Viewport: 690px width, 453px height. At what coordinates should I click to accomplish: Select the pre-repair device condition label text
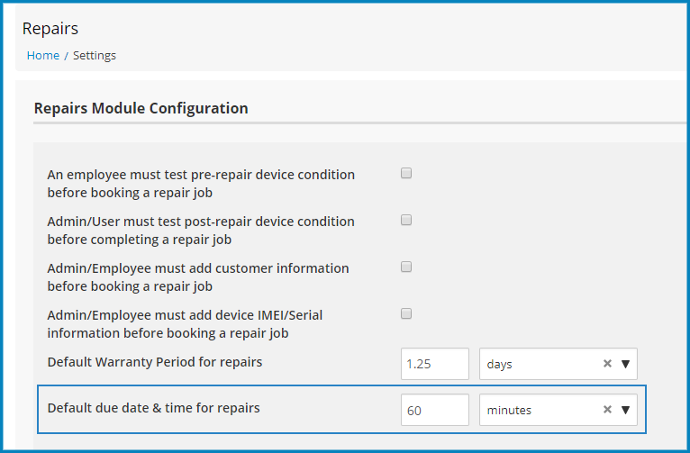201,184
